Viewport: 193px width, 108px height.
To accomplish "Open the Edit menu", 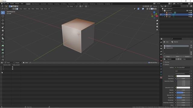I will 8,4.
